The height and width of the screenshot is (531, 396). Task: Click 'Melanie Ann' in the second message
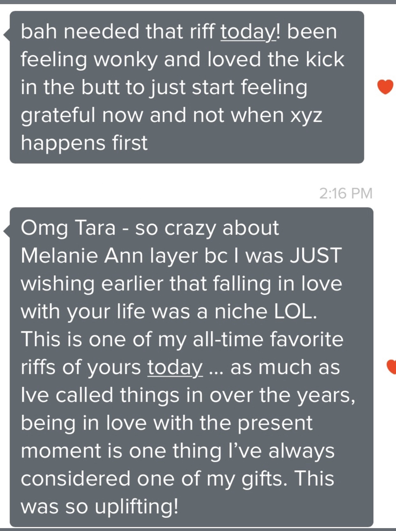(82, 256)
